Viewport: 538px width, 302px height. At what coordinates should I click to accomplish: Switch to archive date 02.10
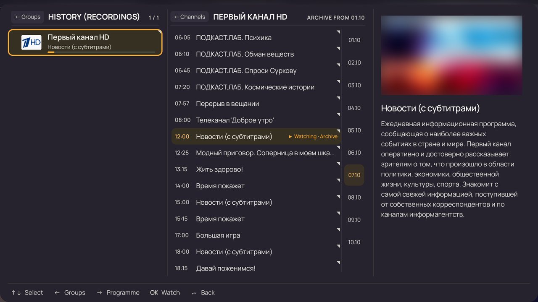pyautogui.click(x=354, y=63)
